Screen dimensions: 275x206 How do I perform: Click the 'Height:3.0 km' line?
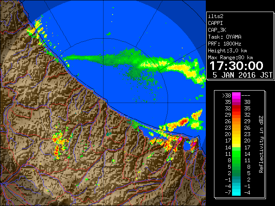click(x=227, y=51)
